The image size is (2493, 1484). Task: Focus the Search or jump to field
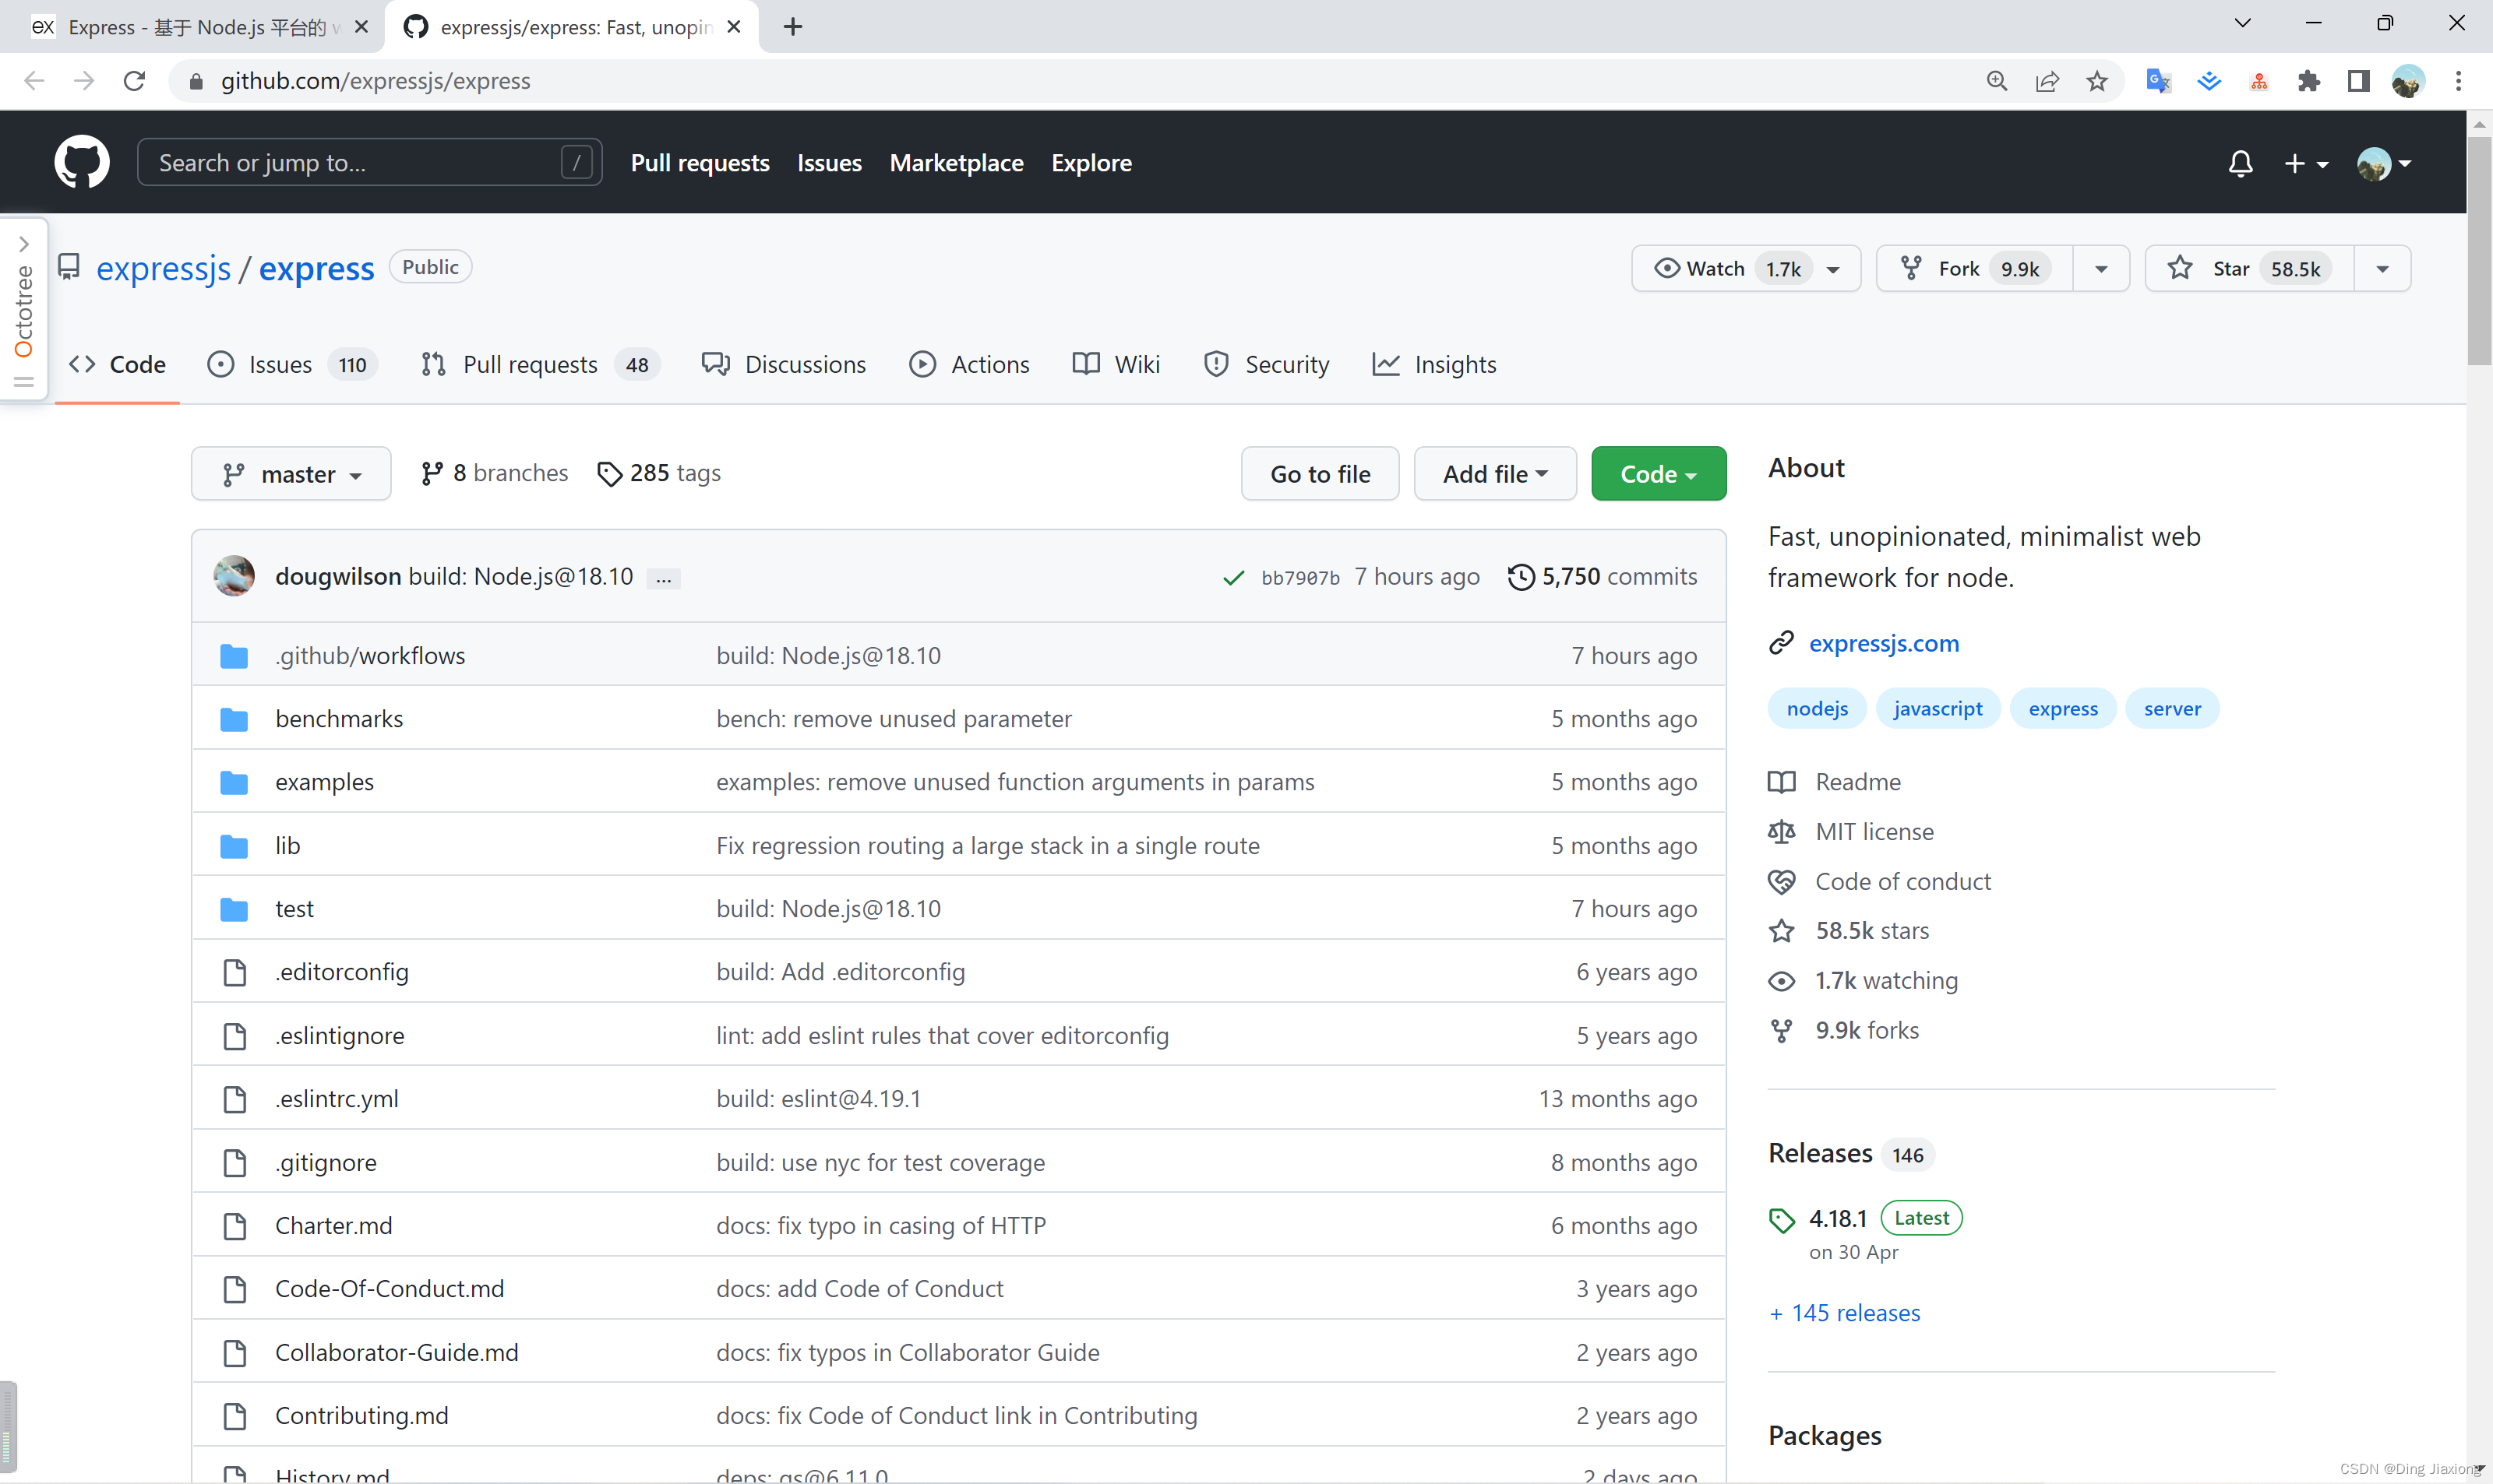point(369,162)
